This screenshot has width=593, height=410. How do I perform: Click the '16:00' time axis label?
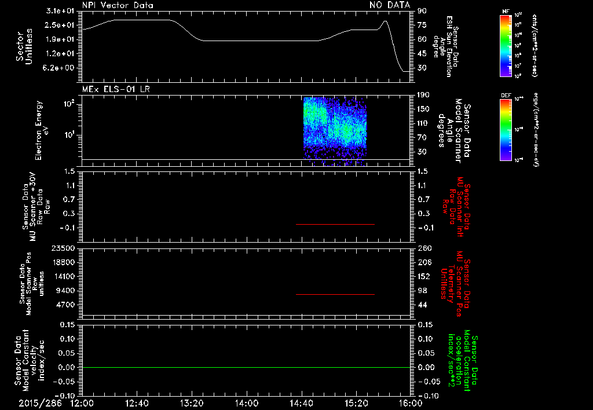tap(411, 403)
